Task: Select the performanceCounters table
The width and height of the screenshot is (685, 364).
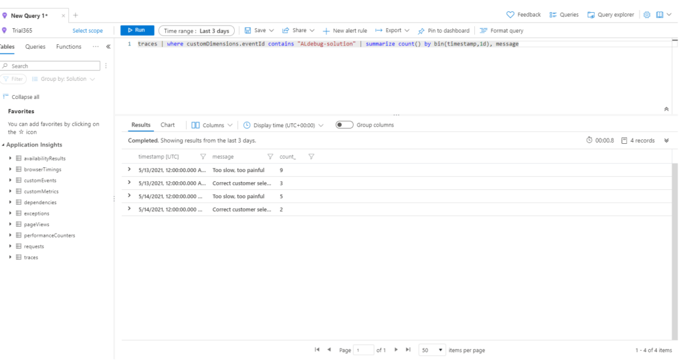Action: [50, 236]
